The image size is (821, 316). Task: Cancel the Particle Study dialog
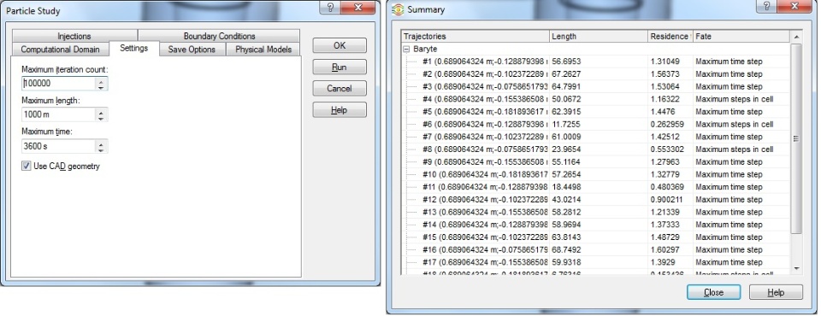tap(340, 89)
